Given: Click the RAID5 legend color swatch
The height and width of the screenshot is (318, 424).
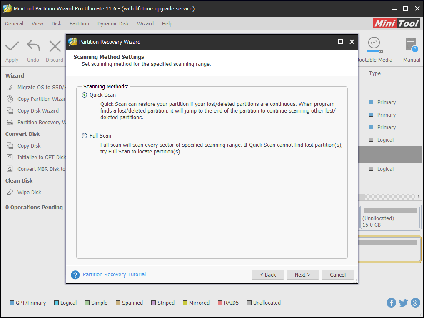Looking at the screenshot, I should tap(220, 303).
